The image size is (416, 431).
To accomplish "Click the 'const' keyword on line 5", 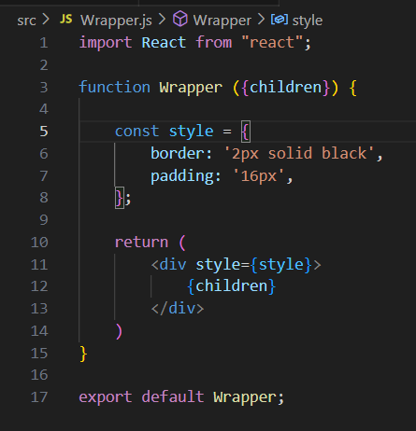I will click(x=137, y=132).
